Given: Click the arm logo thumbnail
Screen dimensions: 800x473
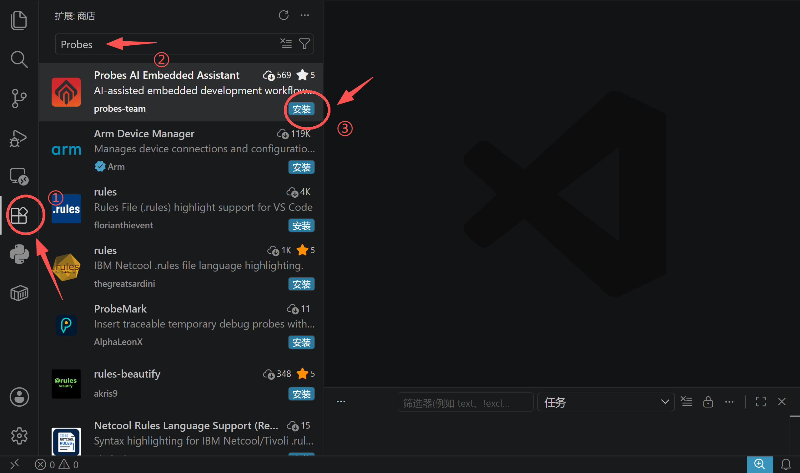Looking at the screenshot, I should (66, 150).
